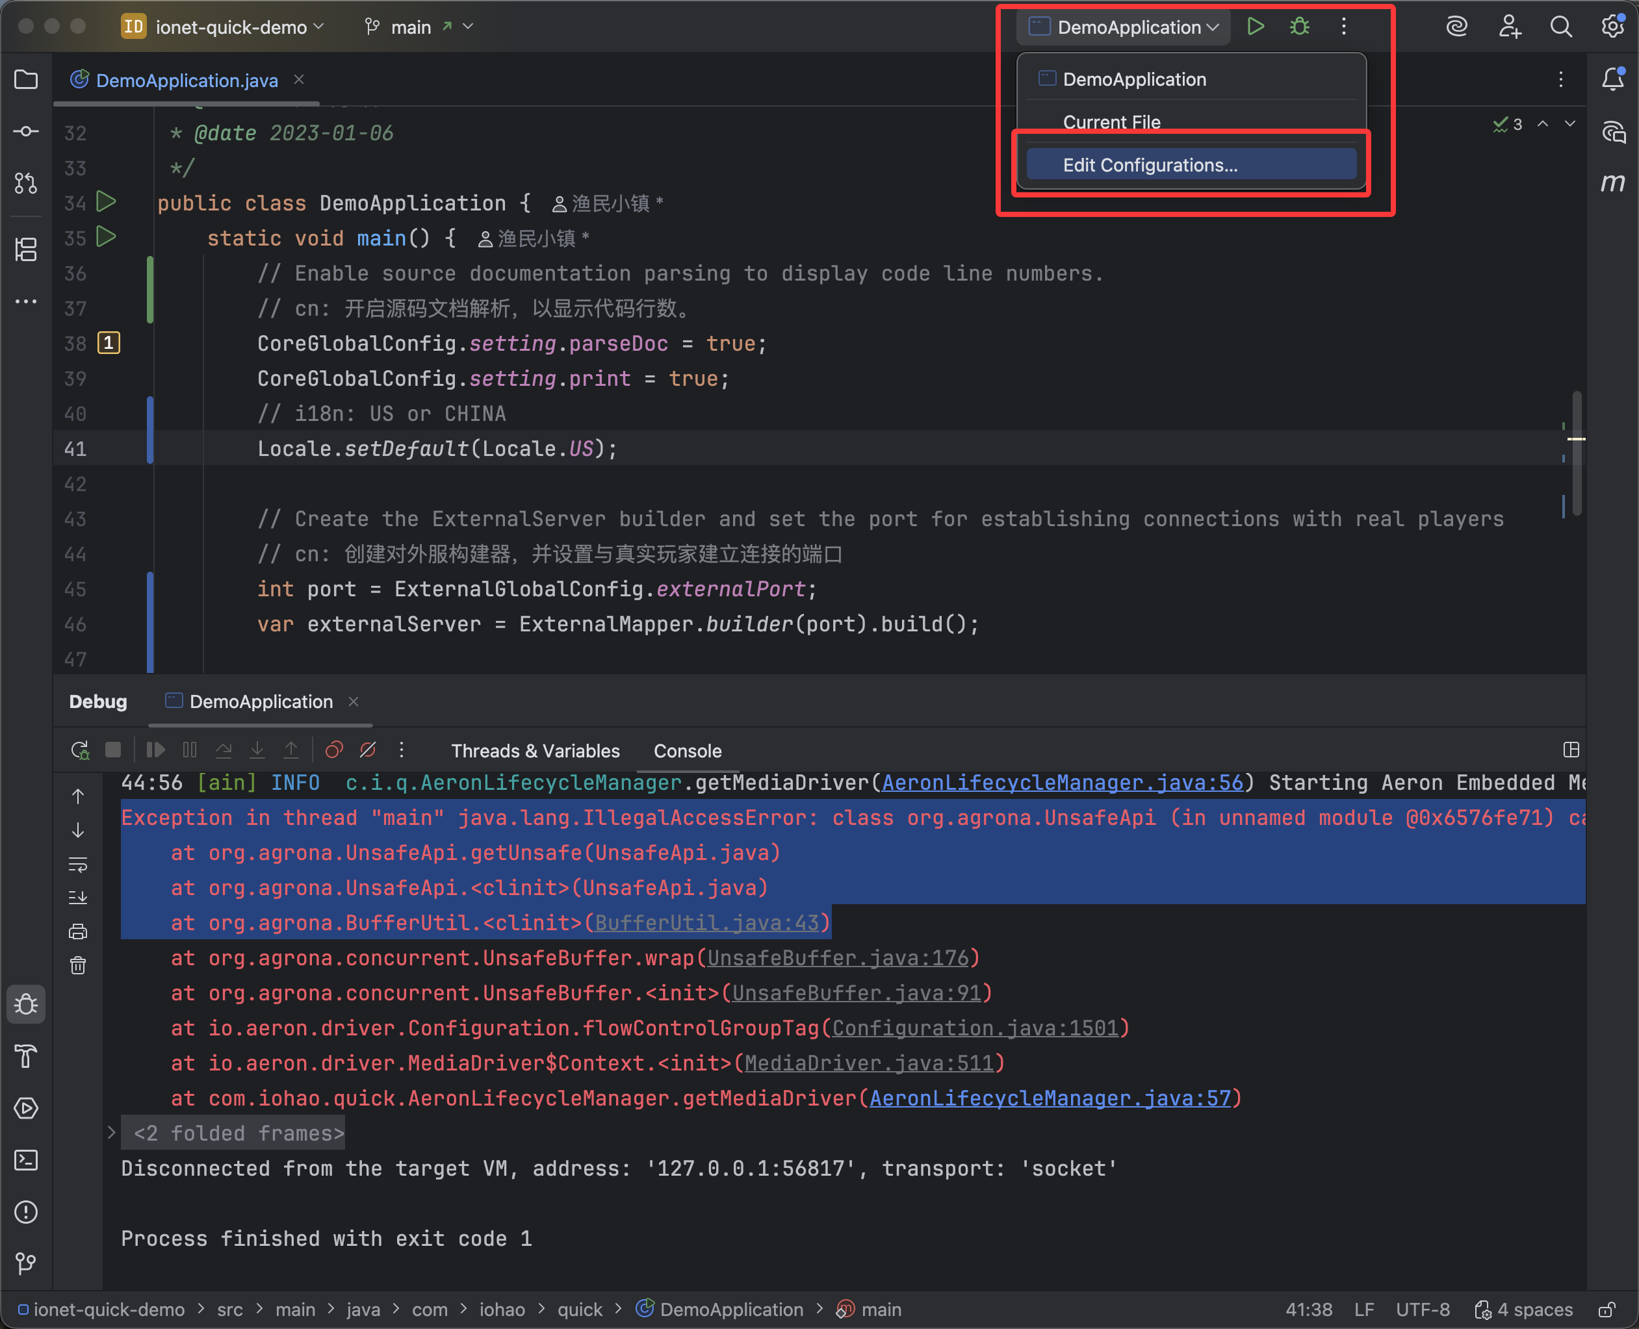
Task: Run DemoApplication with the green play icon
Action: coord(1254,27)
